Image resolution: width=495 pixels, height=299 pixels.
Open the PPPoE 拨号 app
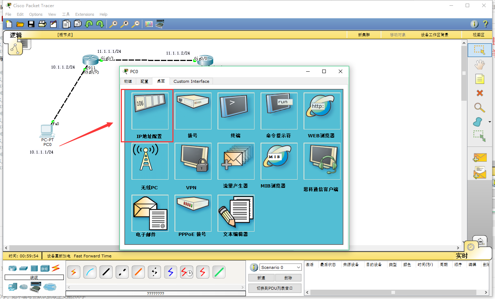193,213
